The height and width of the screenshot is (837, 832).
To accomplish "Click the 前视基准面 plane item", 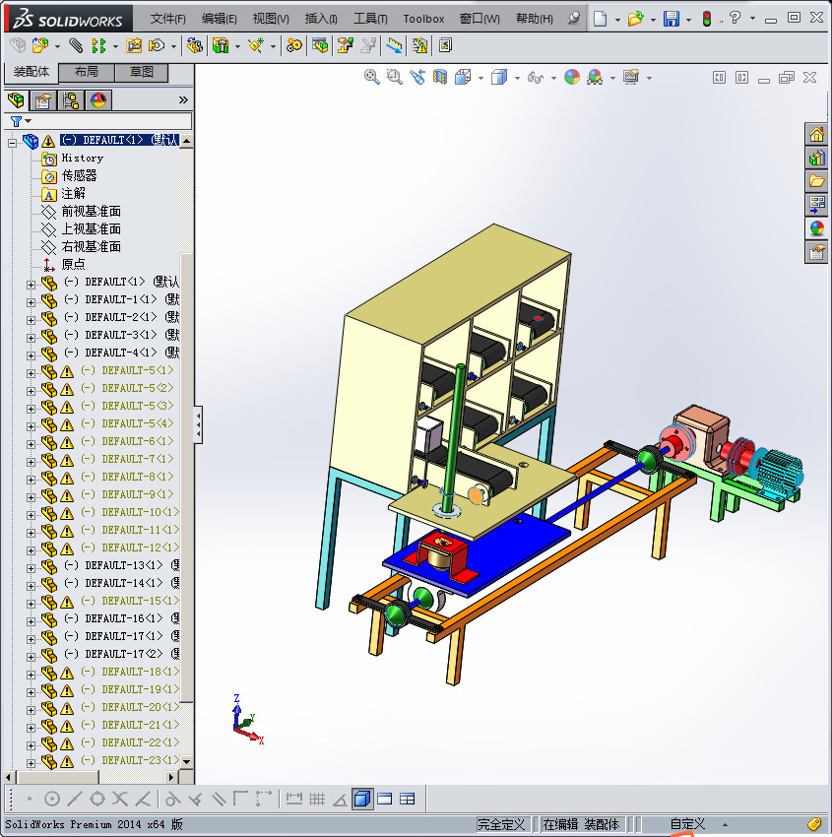I will click(92, 212).
